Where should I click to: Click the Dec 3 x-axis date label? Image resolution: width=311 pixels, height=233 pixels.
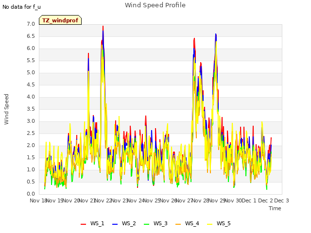pyautogui.click(x=281, y=200)
